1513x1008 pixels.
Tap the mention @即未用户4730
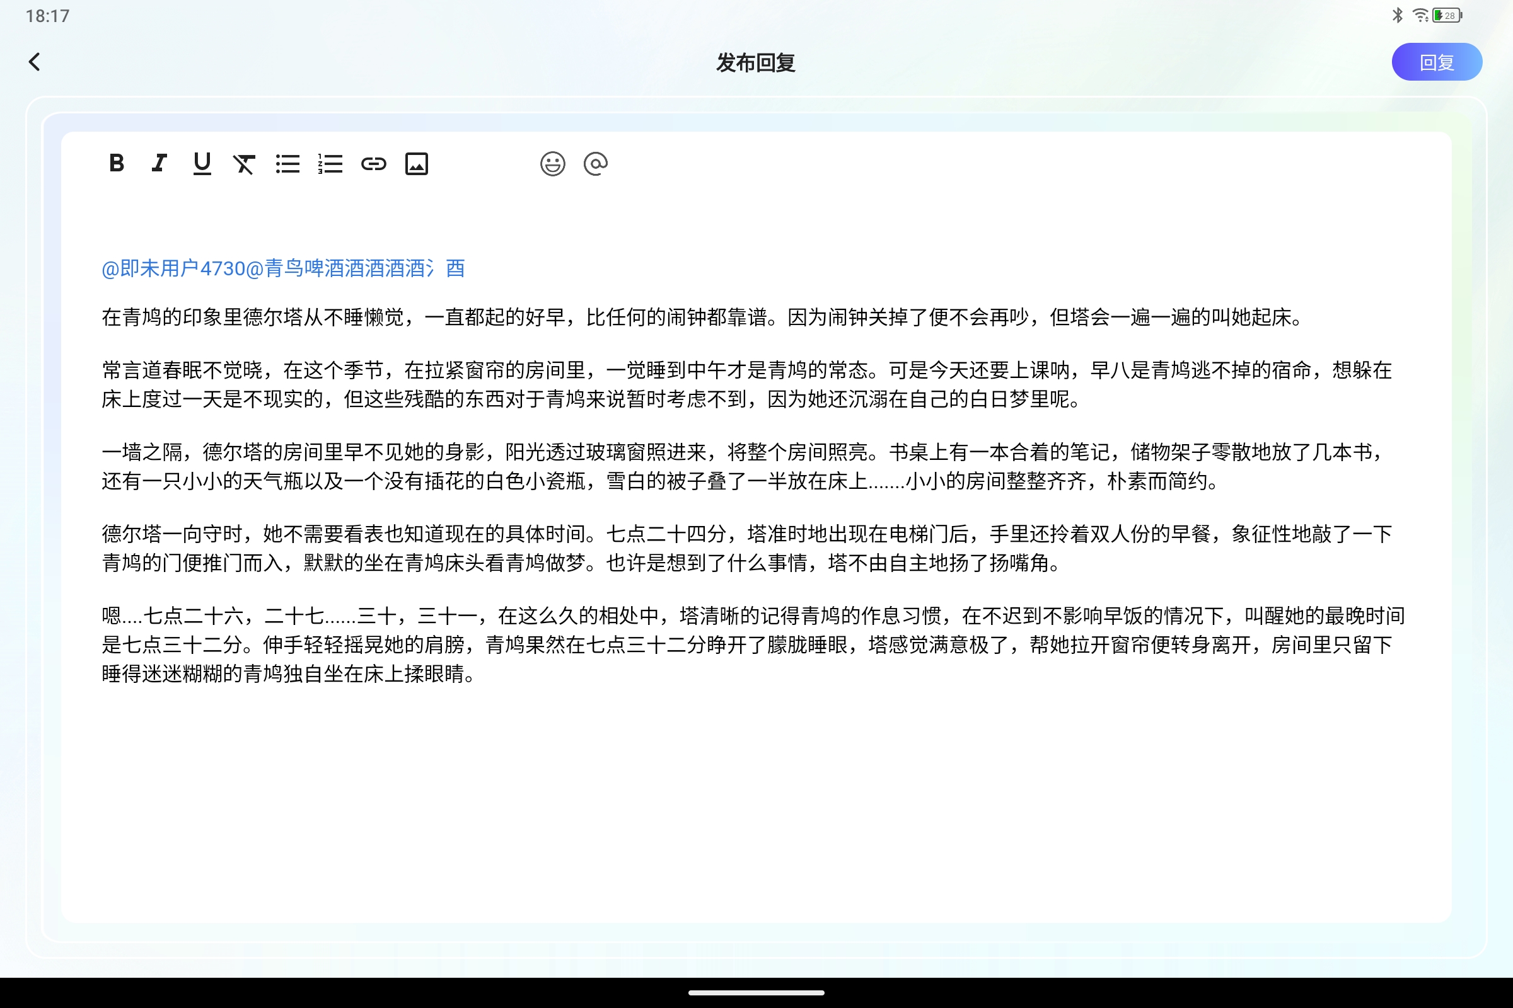point(174,269)
